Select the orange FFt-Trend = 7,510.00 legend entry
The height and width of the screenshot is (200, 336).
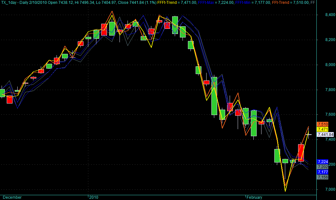[x=290, y=3]
